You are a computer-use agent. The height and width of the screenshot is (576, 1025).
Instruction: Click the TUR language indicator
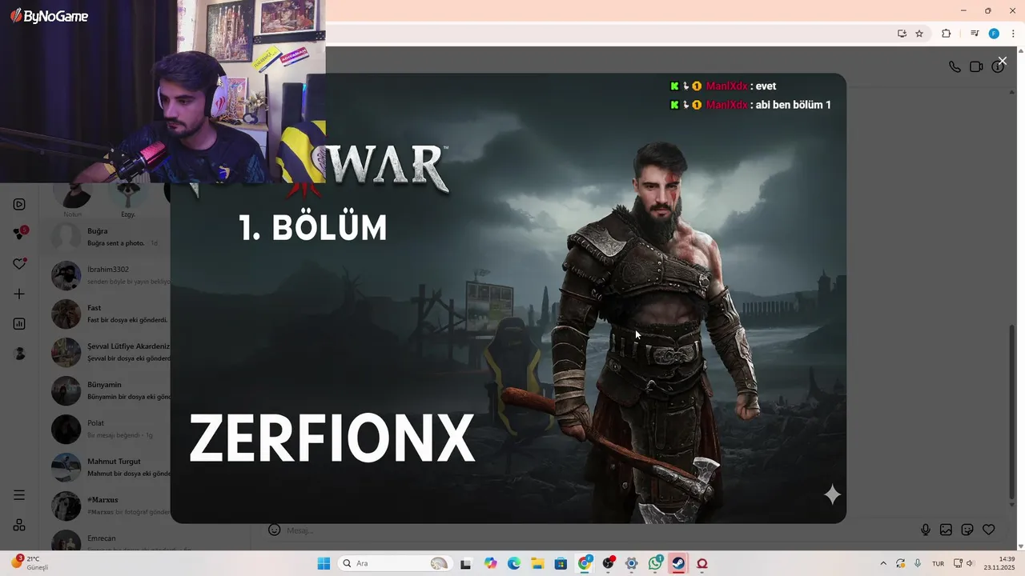938,563
